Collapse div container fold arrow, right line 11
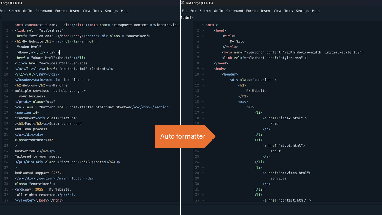Image resolution: width=382 pixels, height=215 pixels. click(x=203, y=80)
